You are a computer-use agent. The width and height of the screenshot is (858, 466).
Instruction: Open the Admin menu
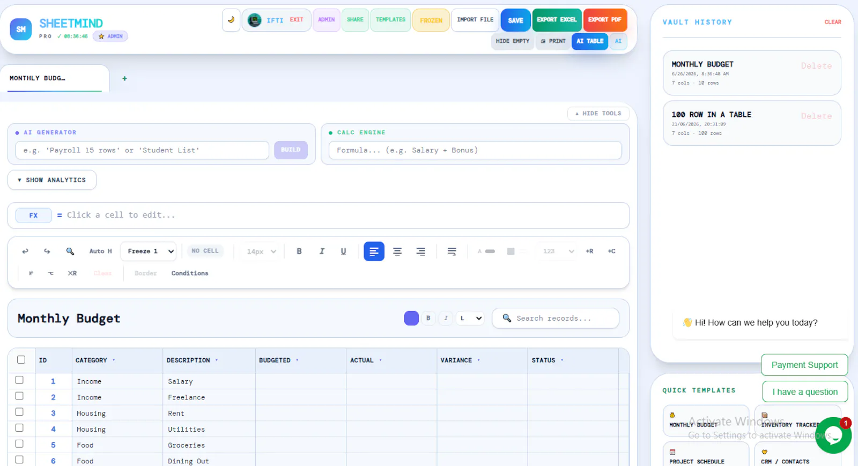tap(326, 20)
